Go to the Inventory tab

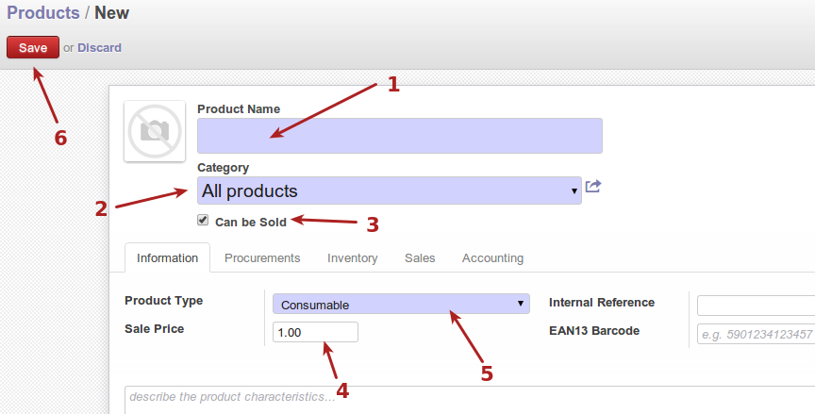point(352,257)
